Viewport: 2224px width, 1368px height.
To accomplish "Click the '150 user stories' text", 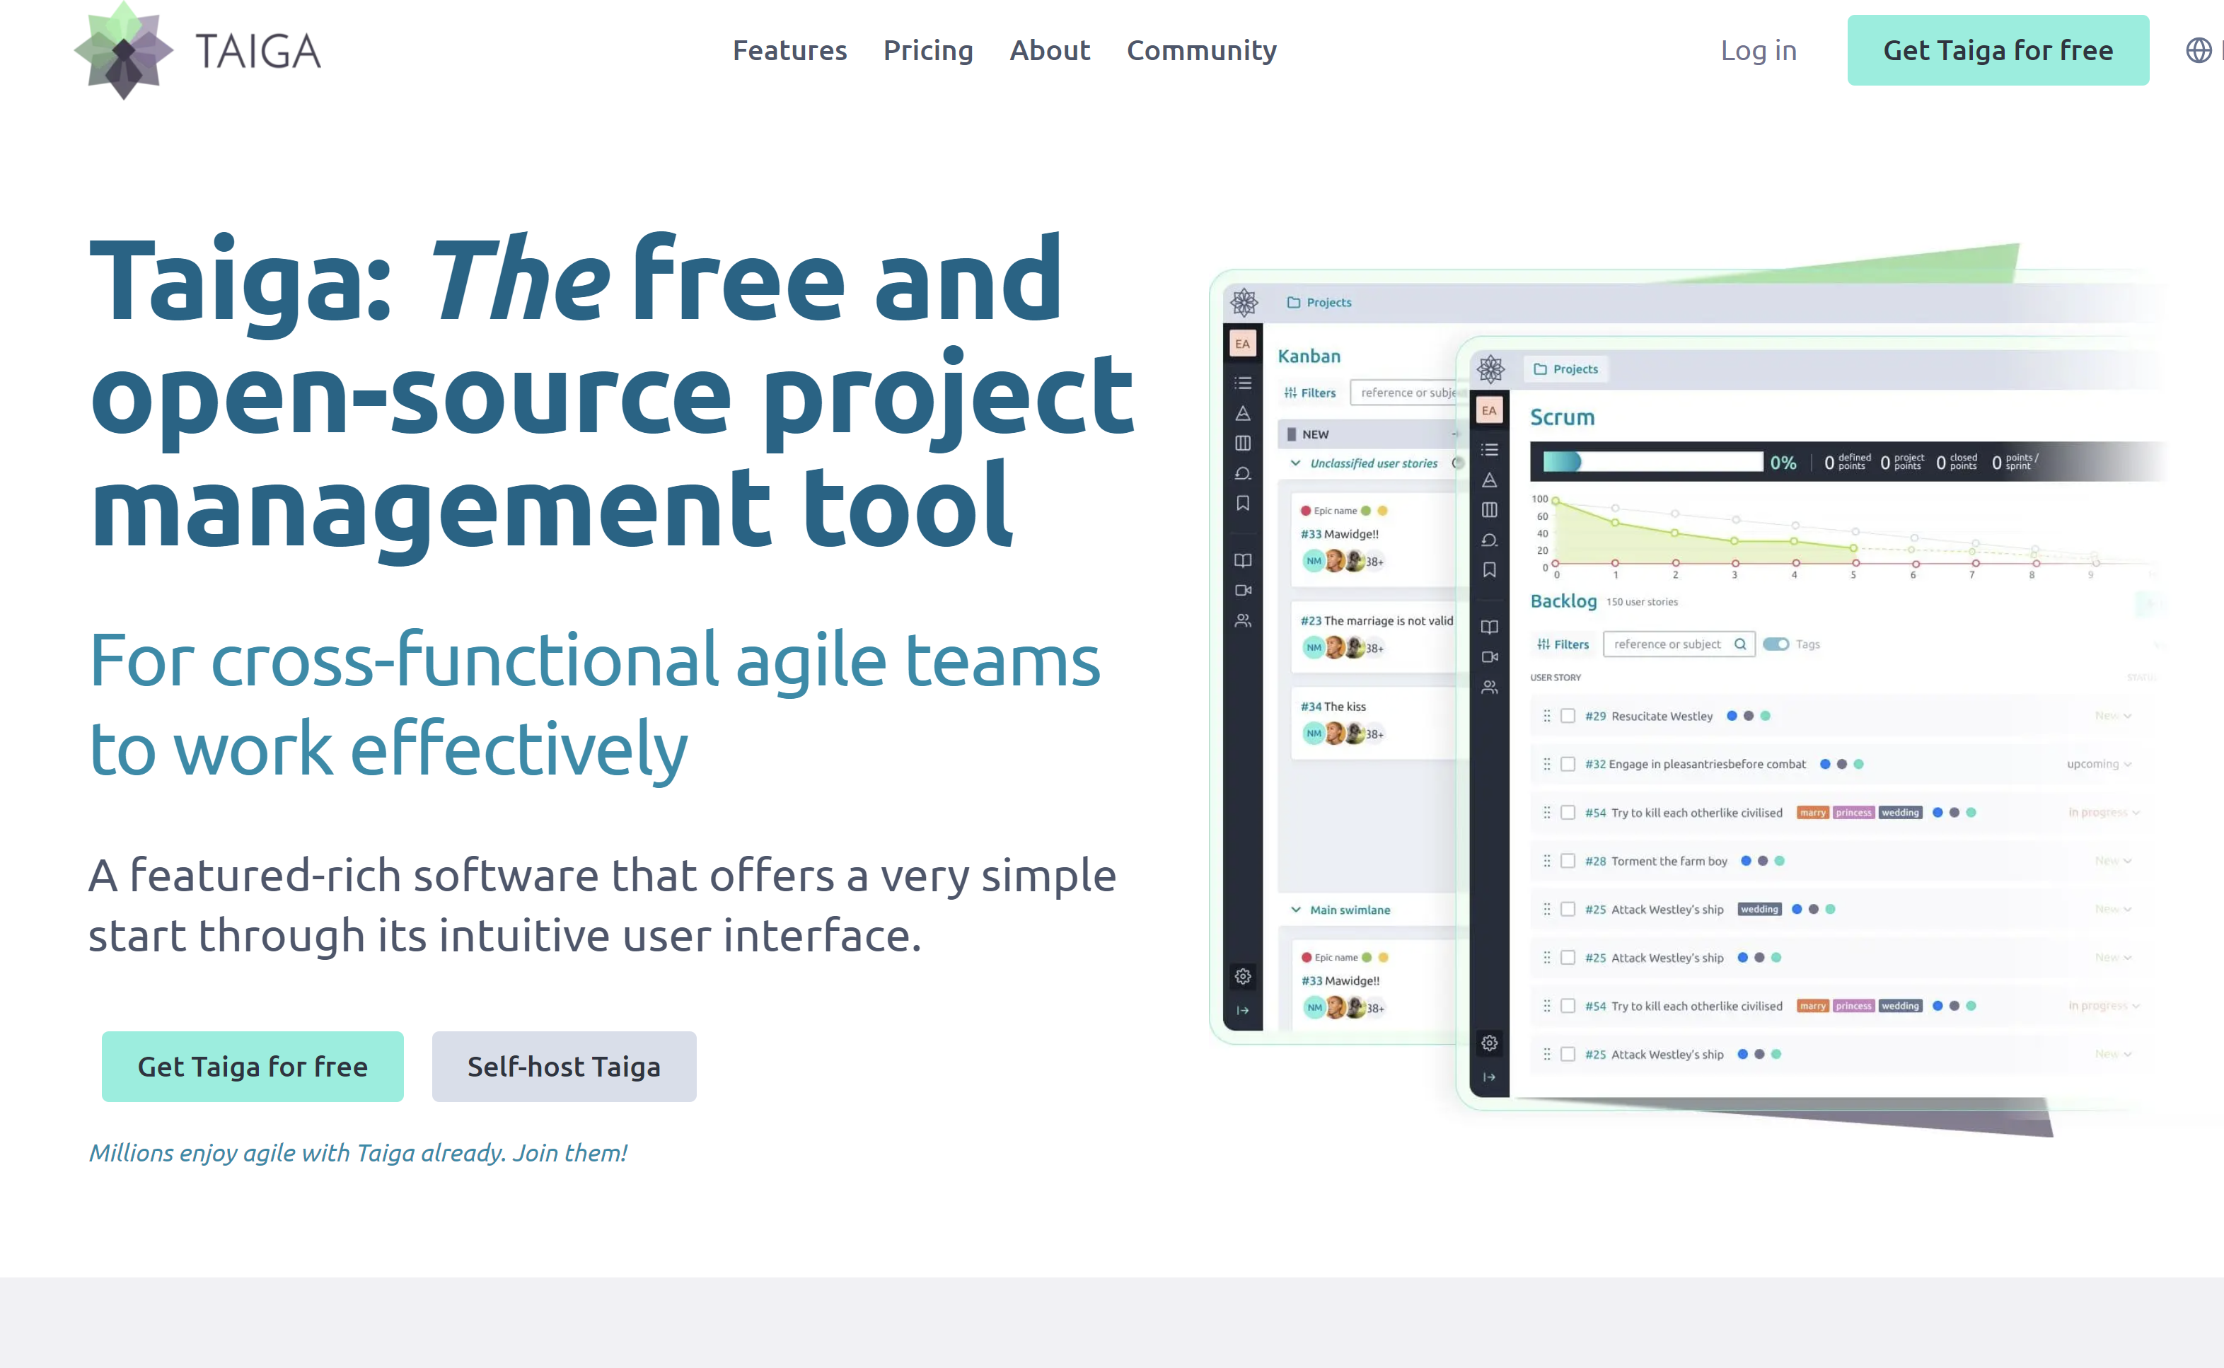I will tap(1641, 602).
